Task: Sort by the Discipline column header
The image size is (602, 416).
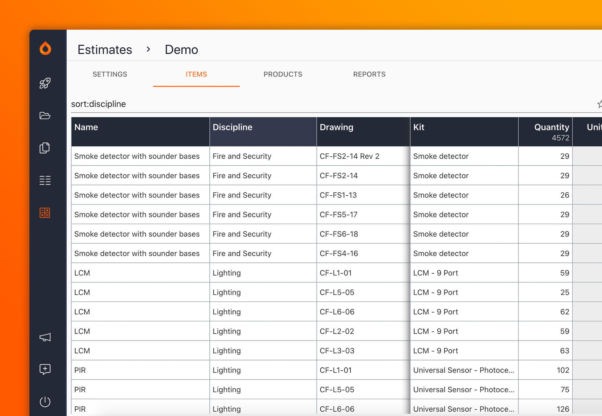Action: (263, 132)
